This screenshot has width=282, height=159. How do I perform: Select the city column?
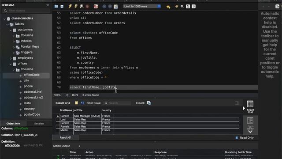pos(26,80)
